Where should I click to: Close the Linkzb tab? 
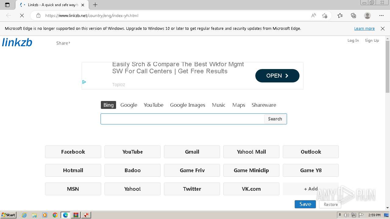(83, 5)
